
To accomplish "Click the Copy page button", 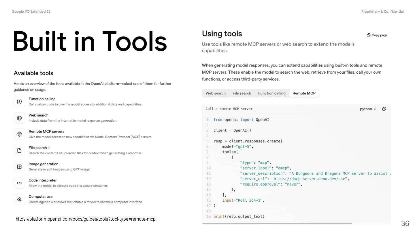I will click(377, 35).
